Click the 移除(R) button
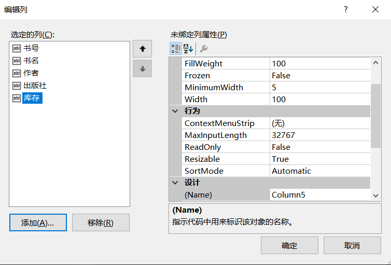The height and width of the screenshot is (265, 391). pos(101,222)
